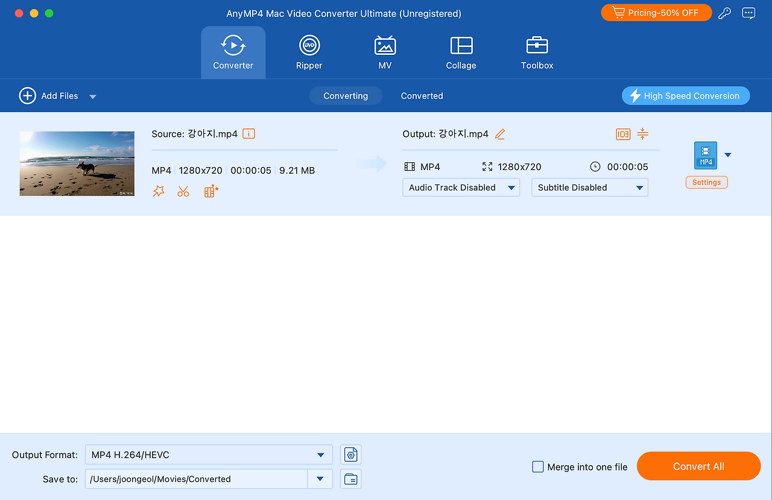Open the feedback chat bubble icon

click(748, 13)
